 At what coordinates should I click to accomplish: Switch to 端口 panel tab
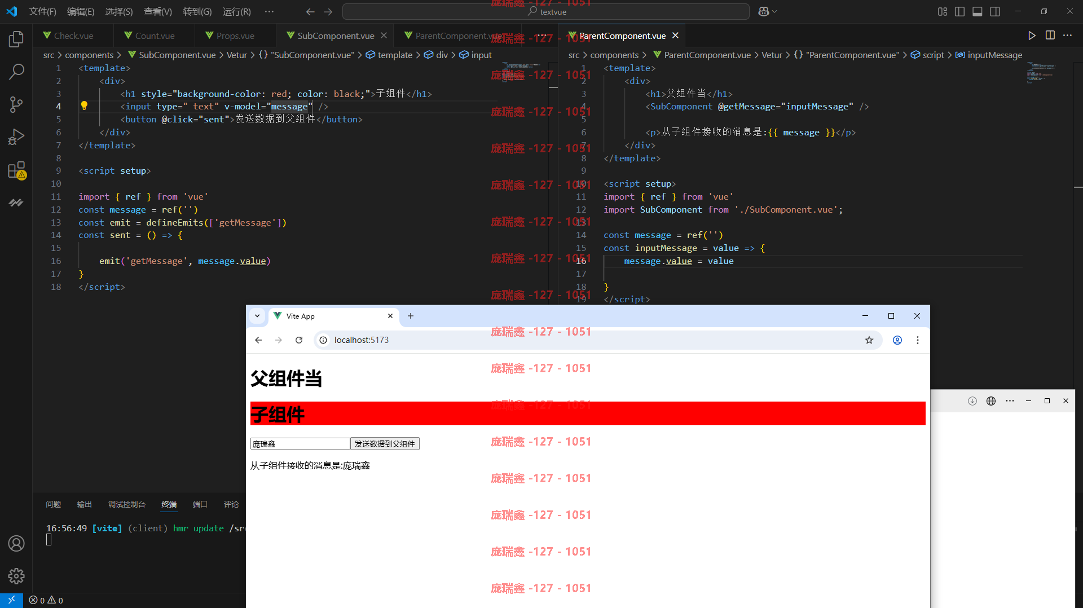point(200,504)
